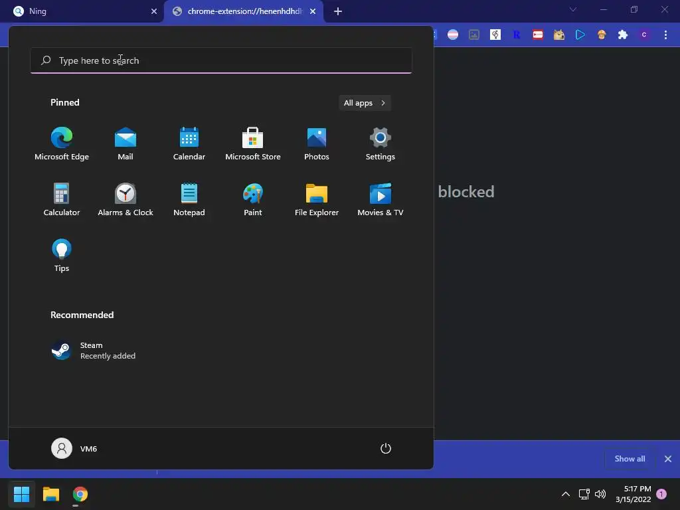Open the Tips app
This screenshot has width=680, height=510.
tap(62, 256)
